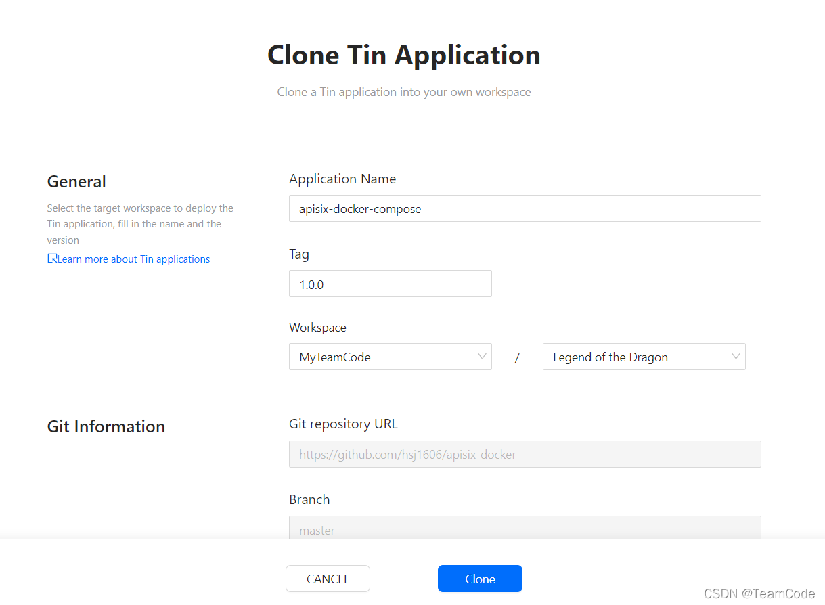Click the CSDN @TeamCode watermark
Viewport: 825px width, 605px height.
click(759, 593)
